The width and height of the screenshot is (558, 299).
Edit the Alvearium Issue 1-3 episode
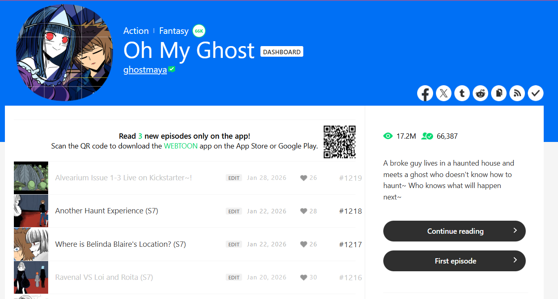pyautogui.click(x=234, y=178)
